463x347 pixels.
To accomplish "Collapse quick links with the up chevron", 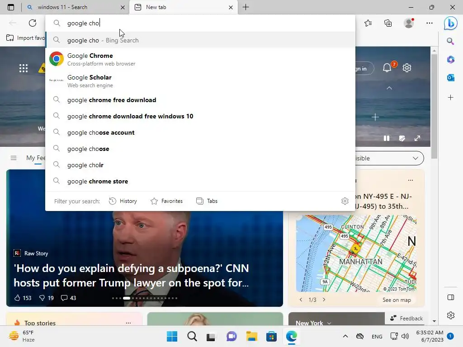I will pyautogui.click(x=389, y=88).
